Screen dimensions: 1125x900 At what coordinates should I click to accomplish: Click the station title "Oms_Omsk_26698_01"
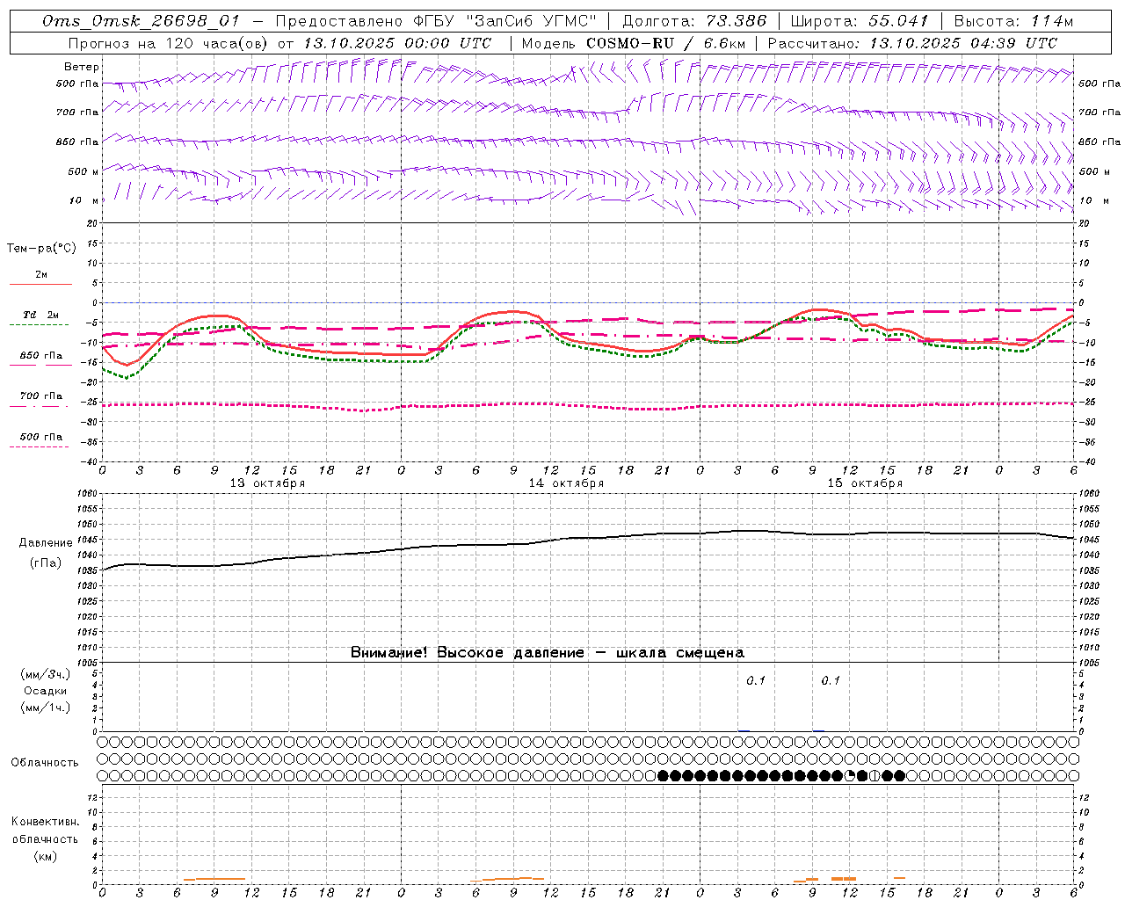pyautogui.click(x=140, y=21)
